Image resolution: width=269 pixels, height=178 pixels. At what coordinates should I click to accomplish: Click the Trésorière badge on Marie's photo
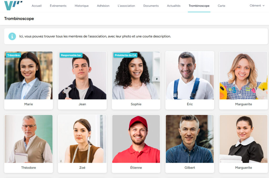13,55
